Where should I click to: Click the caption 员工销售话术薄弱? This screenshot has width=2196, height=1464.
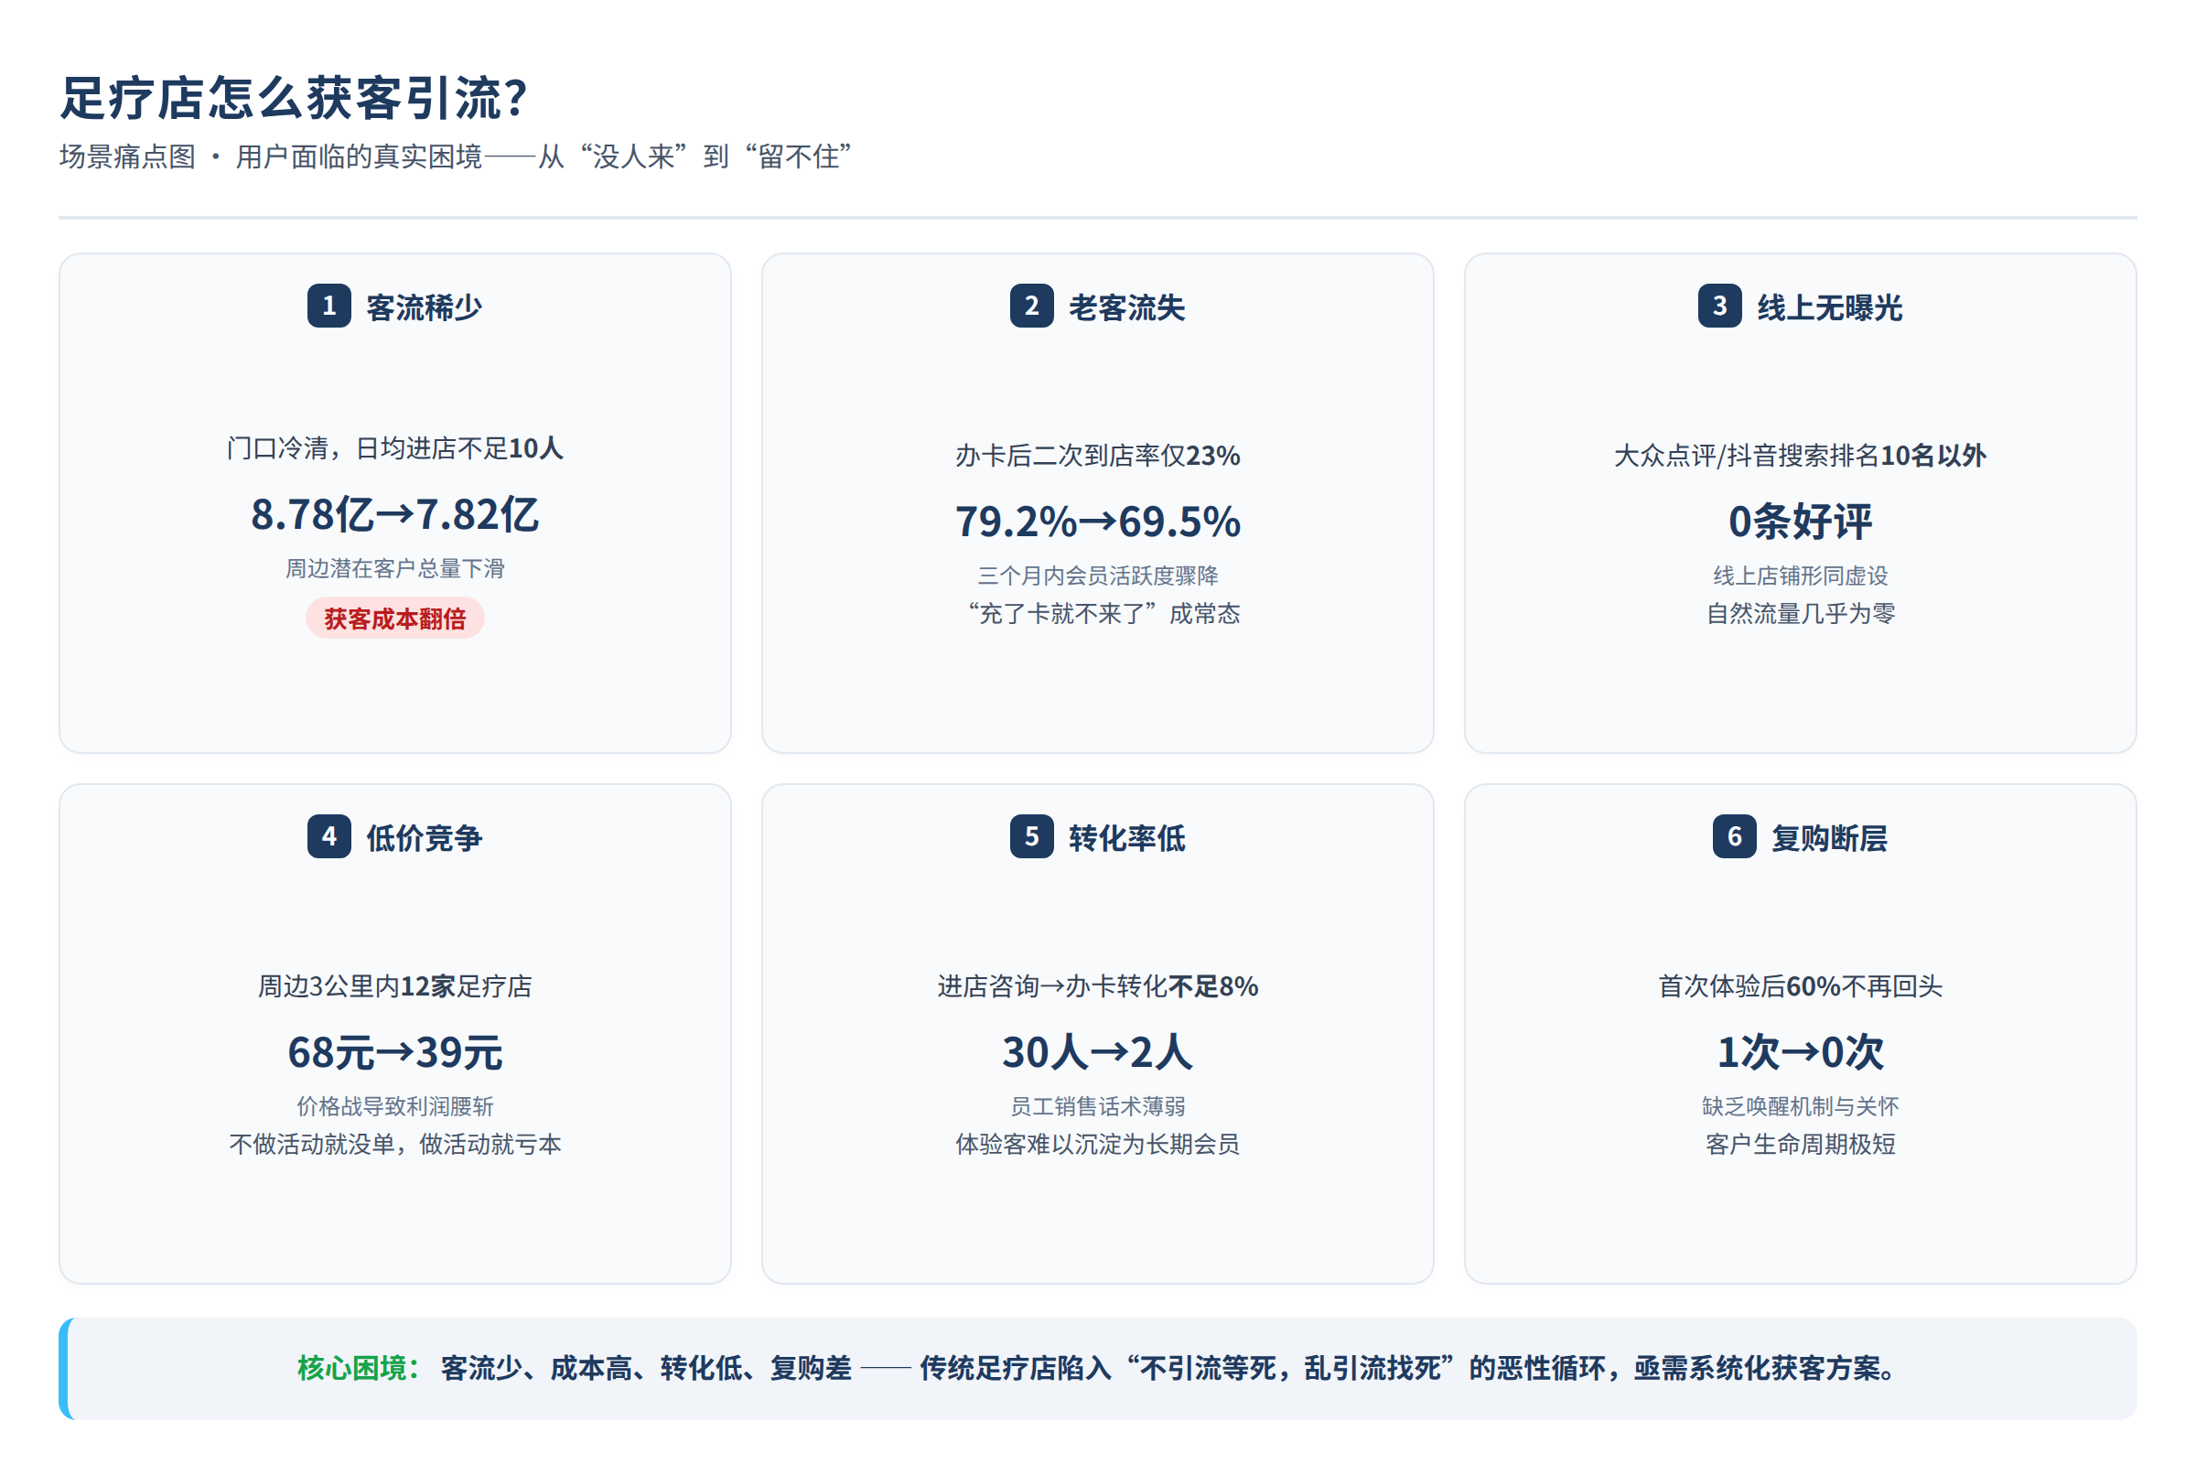[x=1098, y=1106]
